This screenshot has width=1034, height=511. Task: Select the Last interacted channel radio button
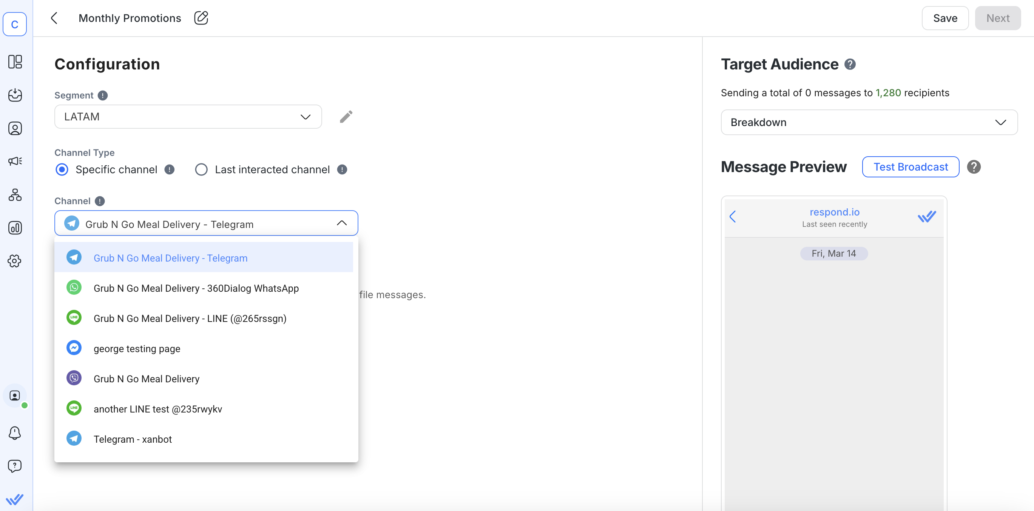[x=201, y=169]
